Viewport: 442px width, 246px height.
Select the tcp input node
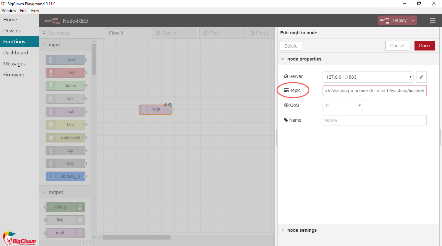[x=65, y=151]
